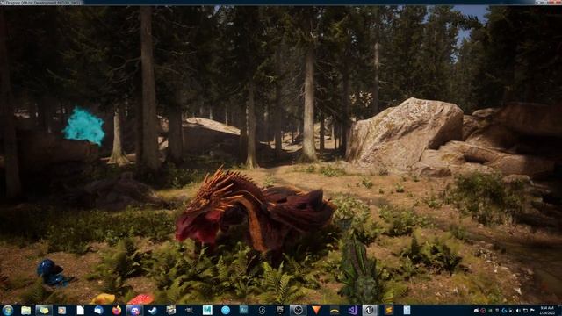The width and height of the screenshot is (562, 316).
Task: Open the Action Center flag tray icon
Action: point(532,311)
